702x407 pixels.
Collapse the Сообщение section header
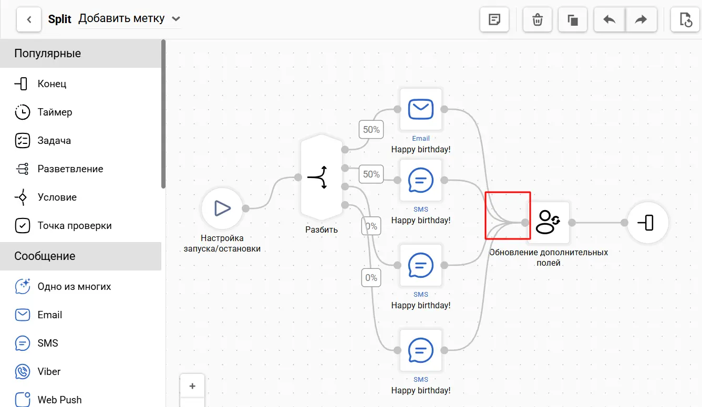click(x=80, y=256)
